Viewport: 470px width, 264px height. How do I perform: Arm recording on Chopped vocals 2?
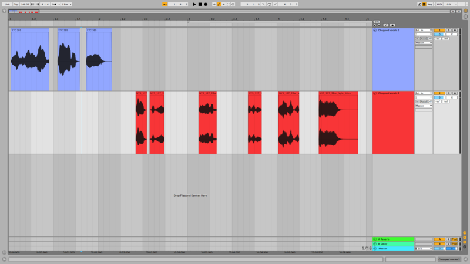pos(455,93)
